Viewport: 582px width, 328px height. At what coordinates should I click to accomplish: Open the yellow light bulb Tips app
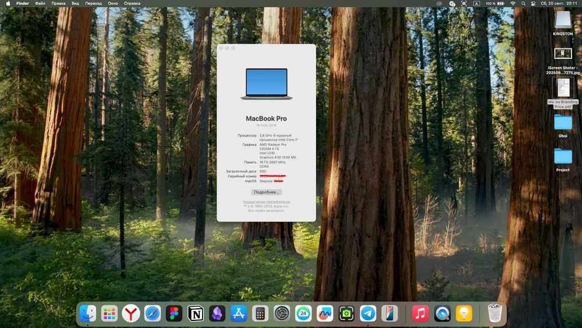click(x=464, y=313)
